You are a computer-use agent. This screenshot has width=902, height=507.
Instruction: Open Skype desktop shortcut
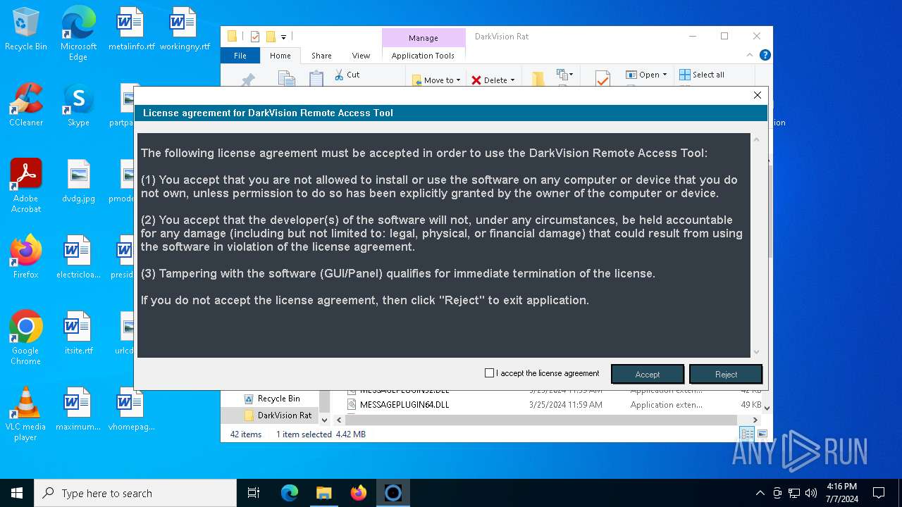coord(78,105)
